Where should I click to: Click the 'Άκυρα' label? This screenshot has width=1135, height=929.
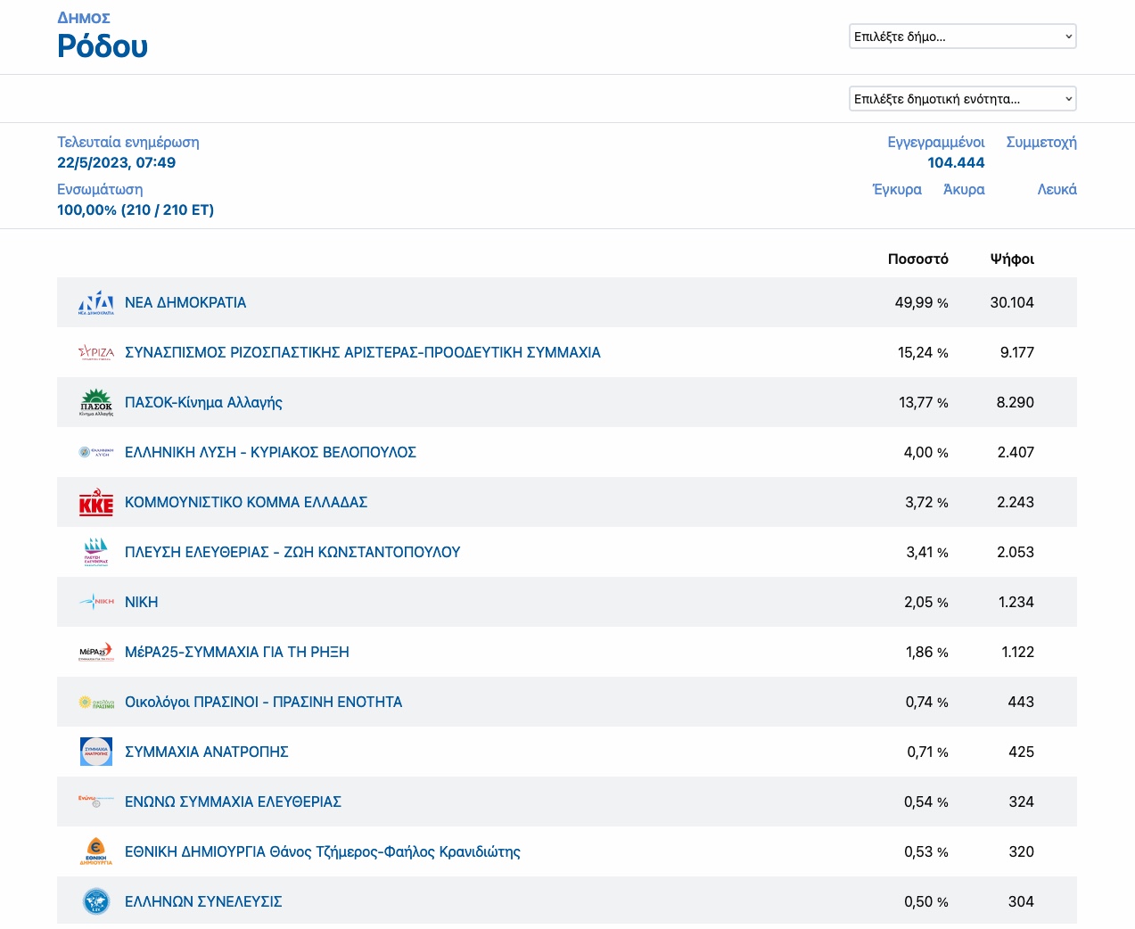point(964,189)
